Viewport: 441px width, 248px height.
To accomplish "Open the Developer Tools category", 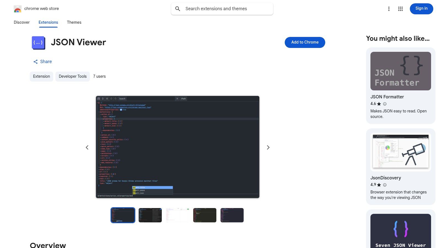I will 72,76.
